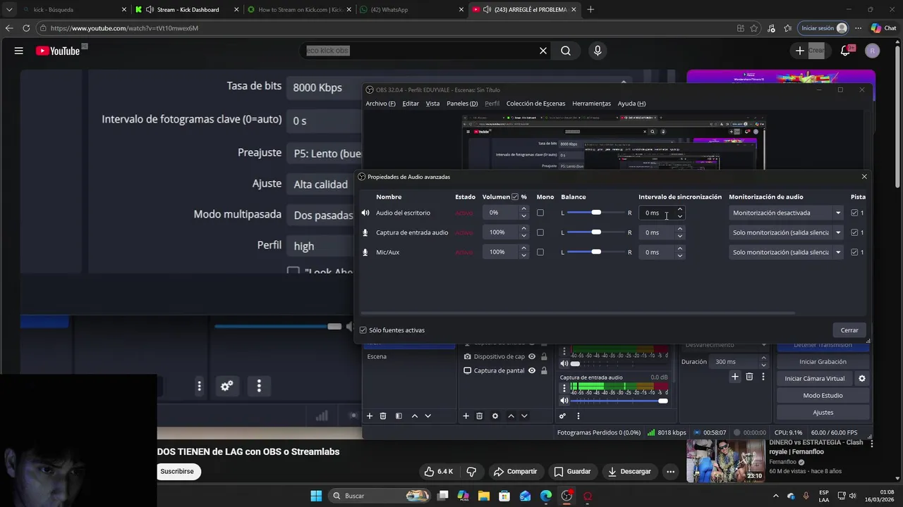Open OBS Ajustes button

(x=823, y=412)
